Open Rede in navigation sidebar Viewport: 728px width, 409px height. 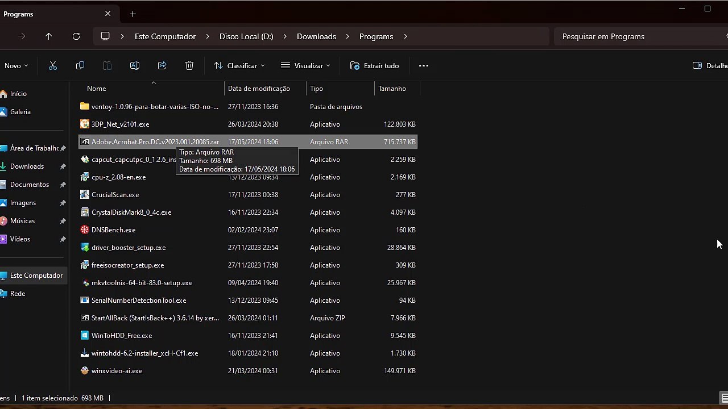click(18, 294)
